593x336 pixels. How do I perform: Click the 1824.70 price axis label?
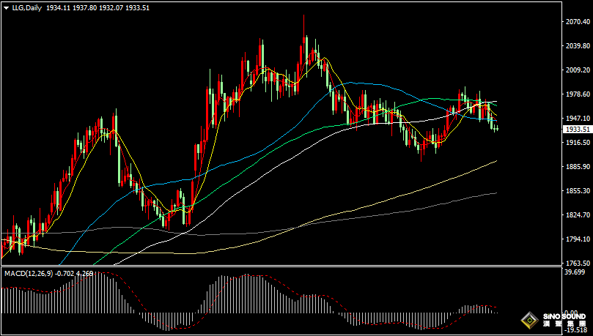(x=577, y=214)
